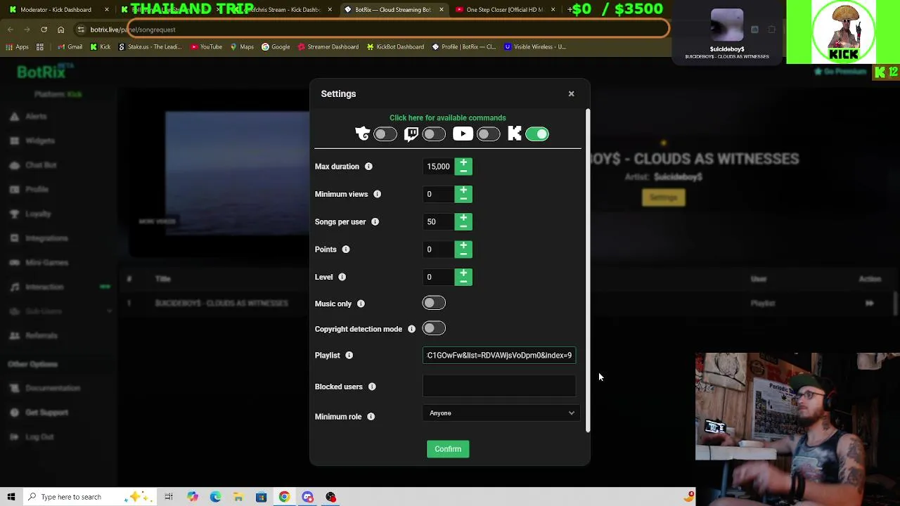Turn on Copyright detection mode toggle
900x506 pixels.
point(434,328)
